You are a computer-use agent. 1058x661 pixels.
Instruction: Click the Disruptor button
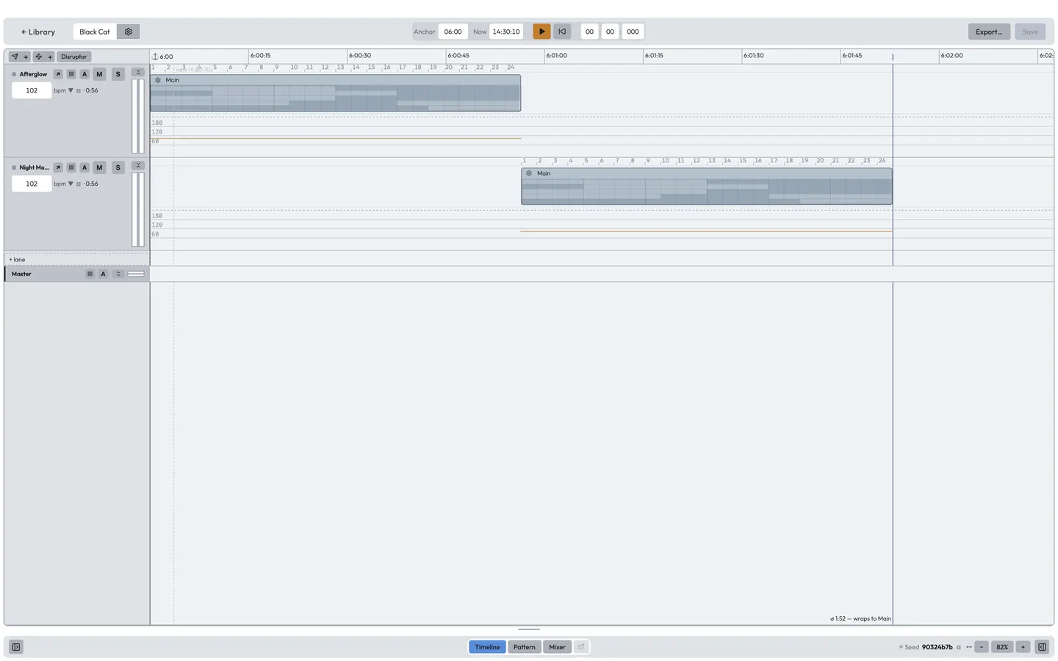click(x=73, y=57)
